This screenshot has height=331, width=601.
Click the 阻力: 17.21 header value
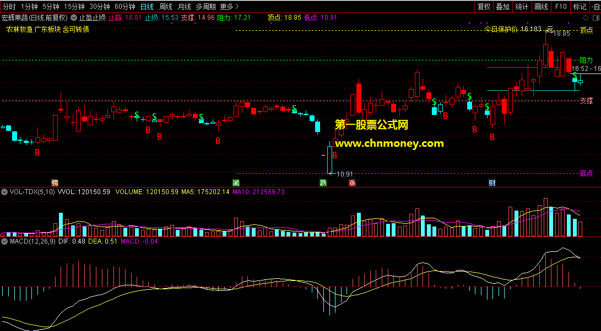234,18
